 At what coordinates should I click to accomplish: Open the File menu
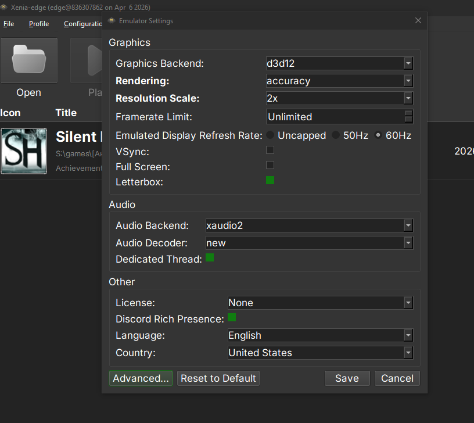pos(9,24)
